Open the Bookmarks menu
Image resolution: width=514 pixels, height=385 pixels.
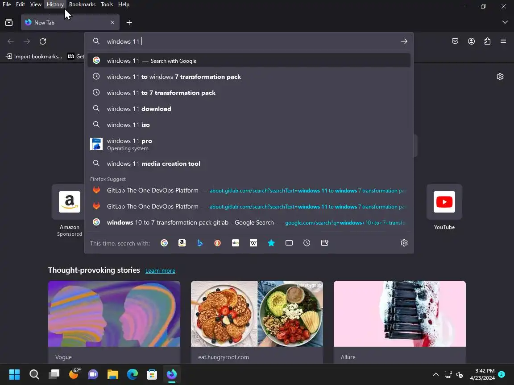tap(82, 4)
